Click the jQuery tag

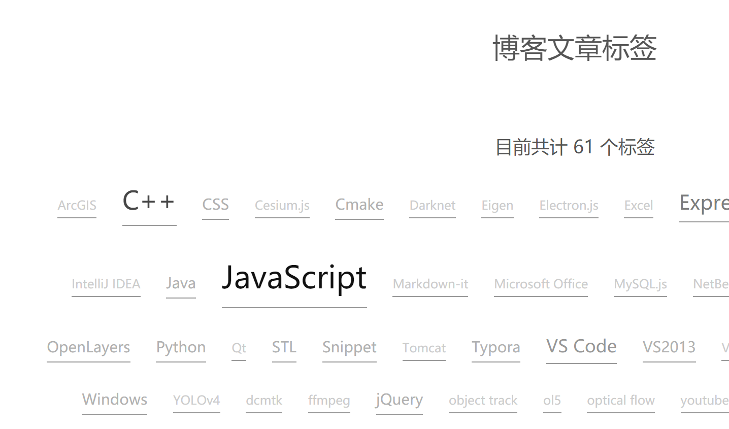[x=399, y=400]
